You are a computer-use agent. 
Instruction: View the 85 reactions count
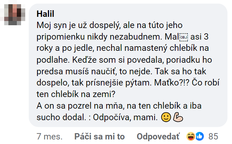pos(213,136)
